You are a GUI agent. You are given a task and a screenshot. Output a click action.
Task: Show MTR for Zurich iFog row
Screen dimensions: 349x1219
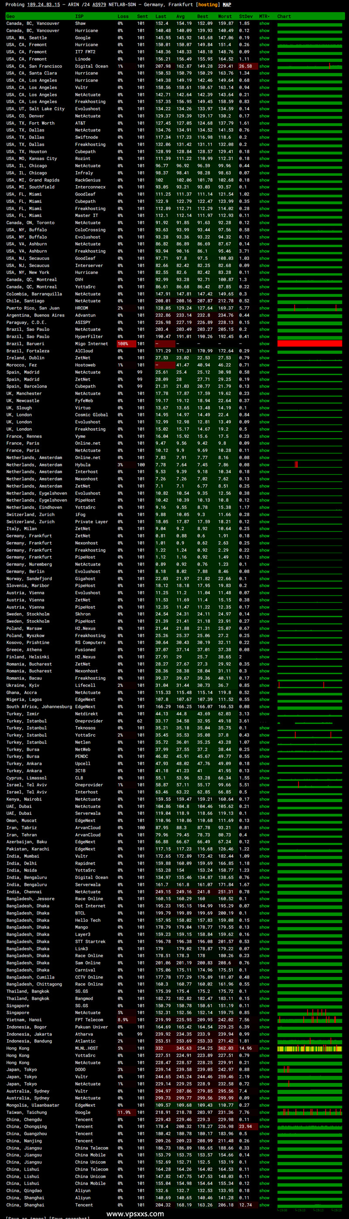[x=264, y=515]
